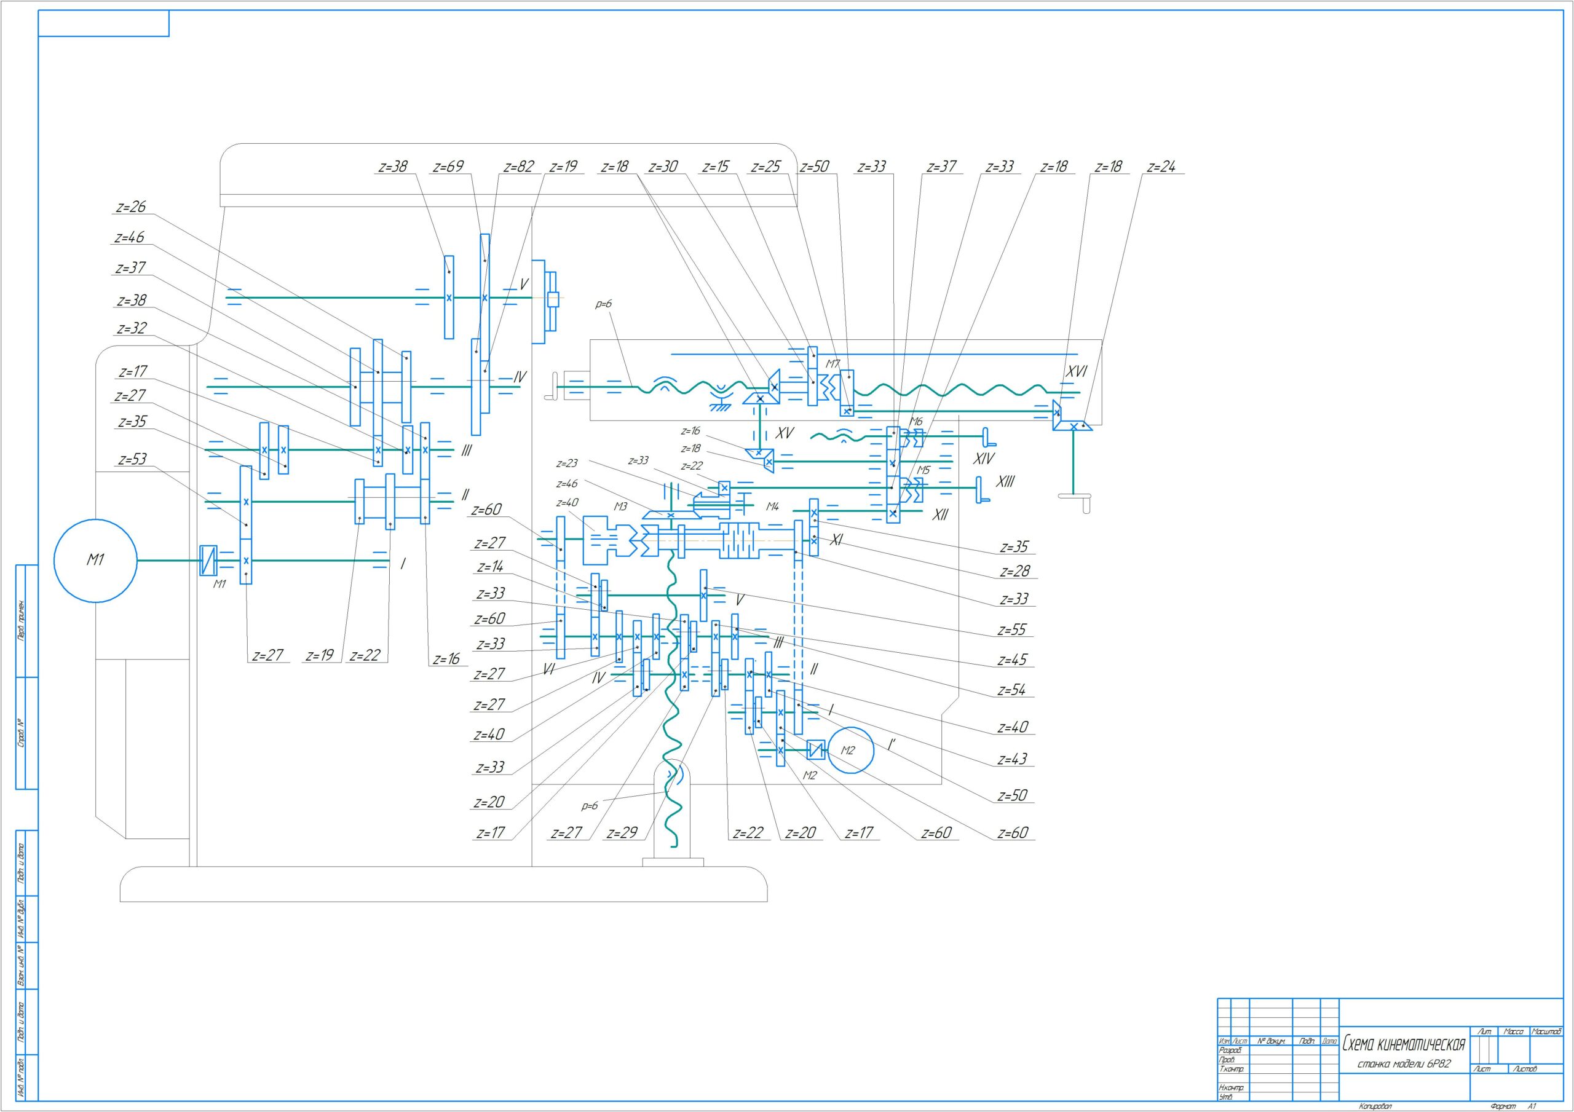This screenshot has height=1112, width=1574.
Task: Click the 'Утв.' title block row
Action: [1227, 1098]
